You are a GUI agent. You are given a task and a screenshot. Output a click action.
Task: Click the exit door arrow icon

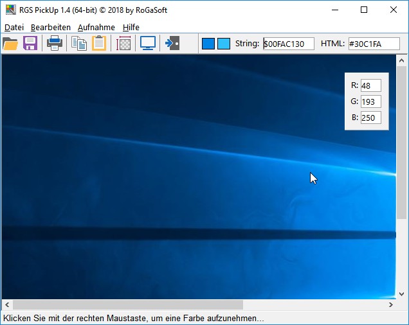[172, 44]
